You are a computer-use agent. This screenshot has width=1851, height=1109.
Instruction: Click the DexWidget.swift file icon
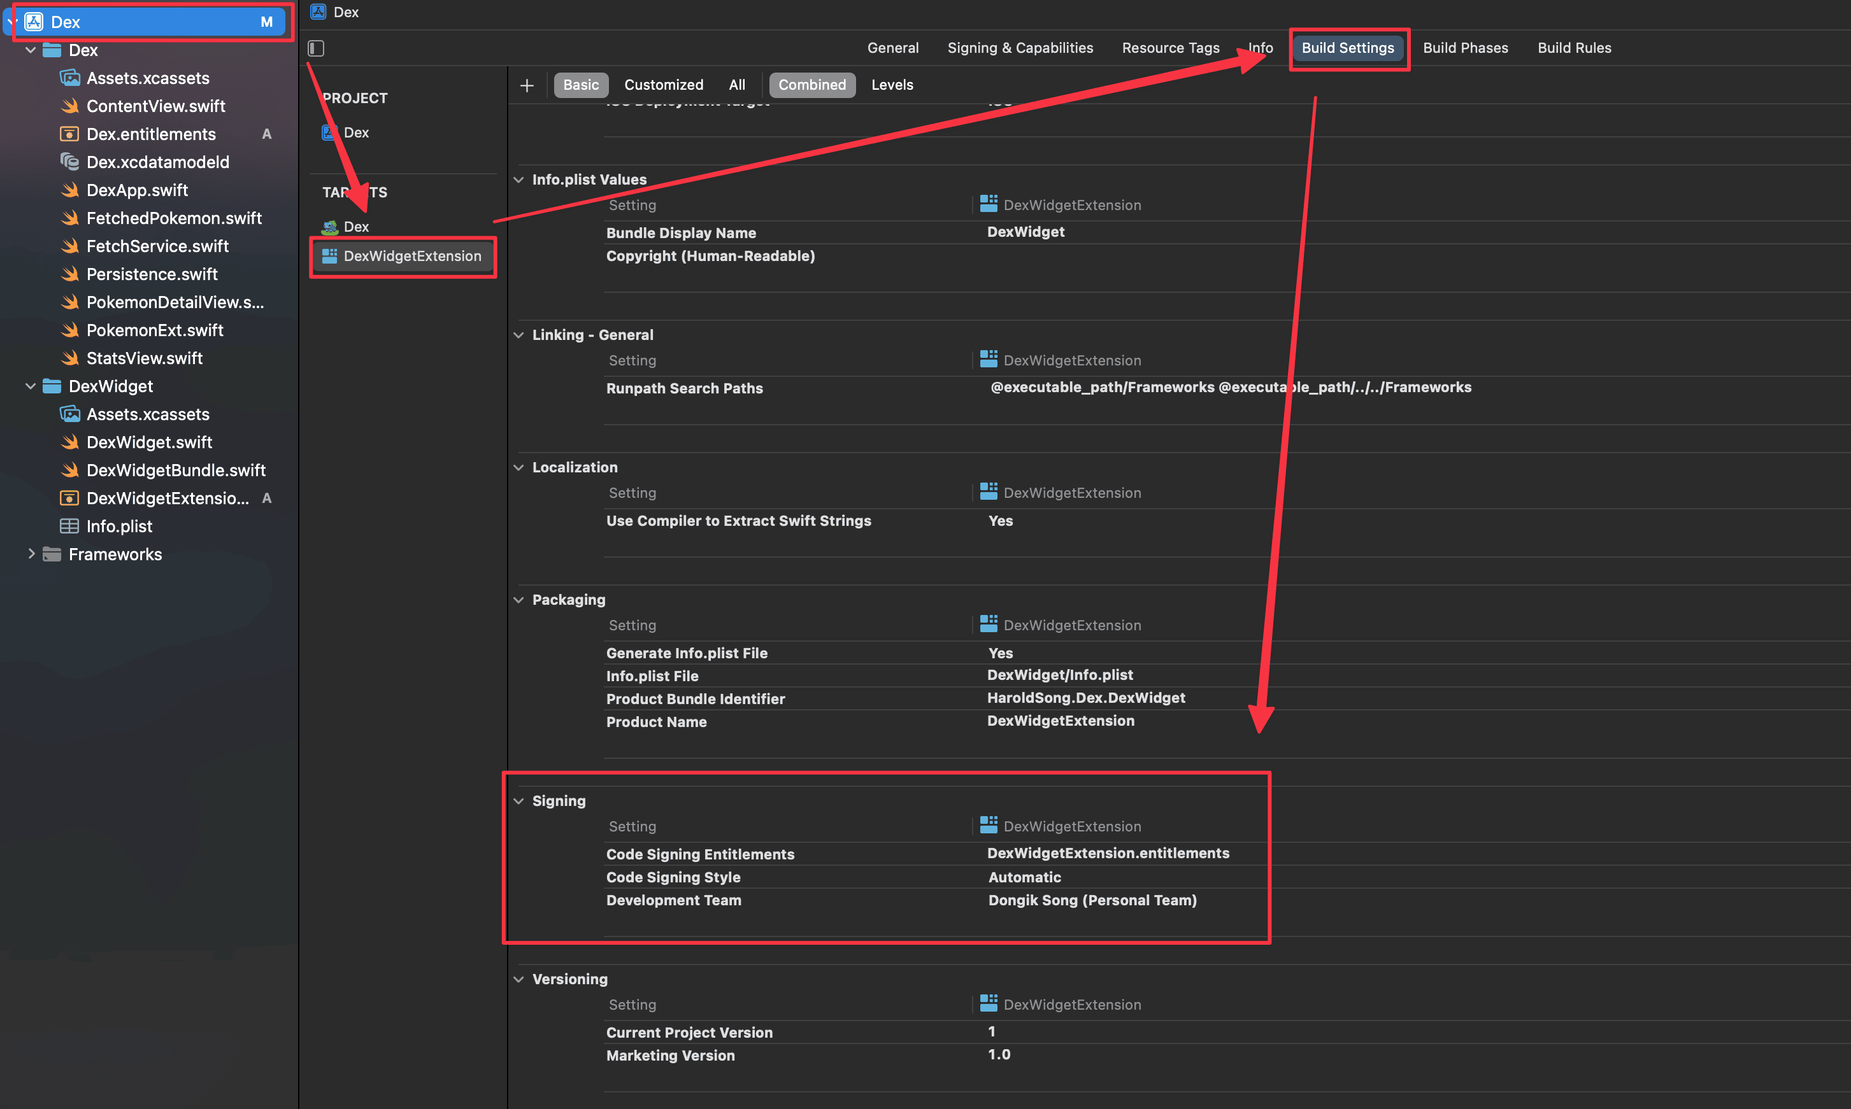coord(69,442)
